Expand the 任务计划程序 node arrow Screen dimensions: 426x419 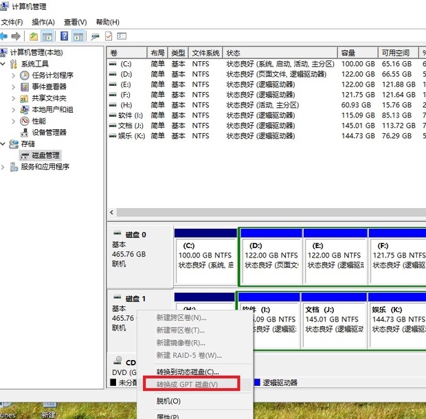click(13, 76)
